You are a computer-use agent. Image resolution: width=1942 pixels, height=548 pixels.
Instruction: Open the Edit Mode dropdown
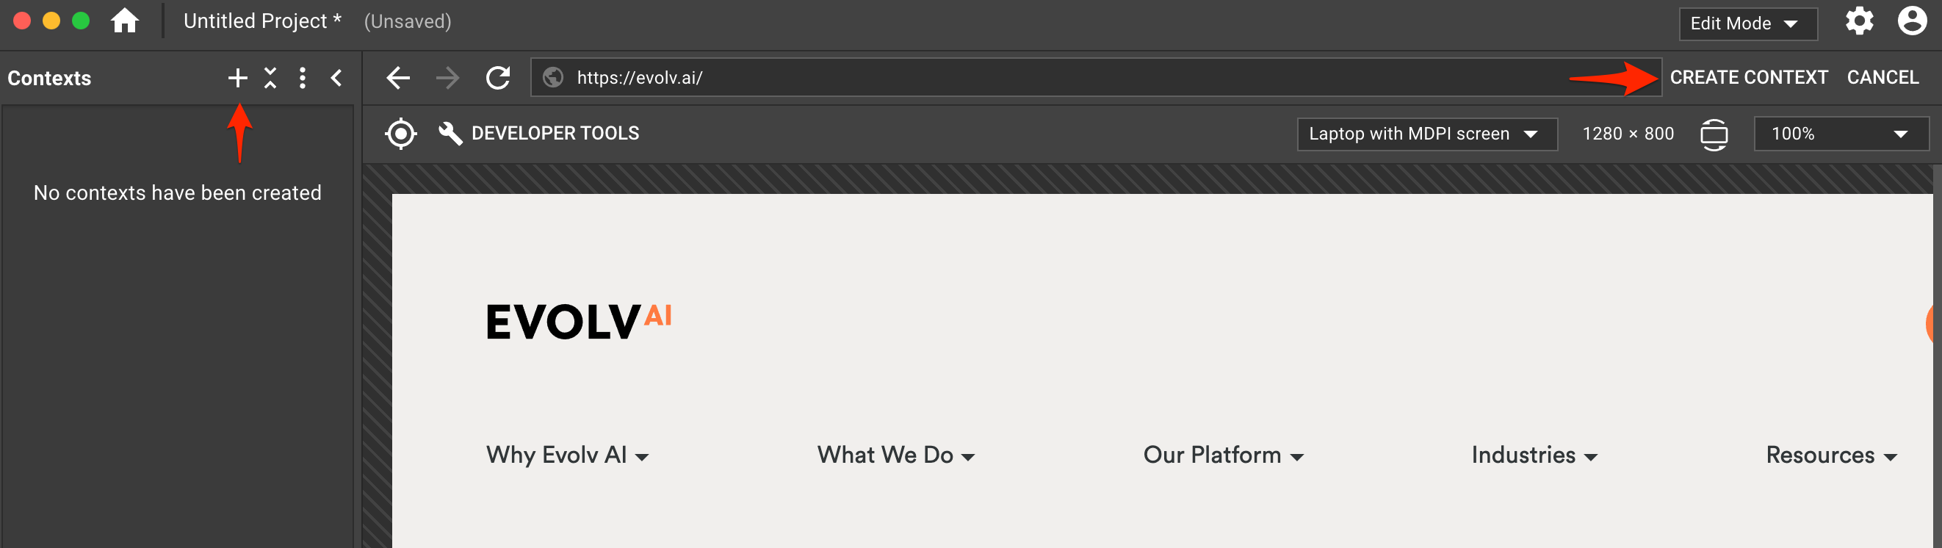[x=1747, y=24]
